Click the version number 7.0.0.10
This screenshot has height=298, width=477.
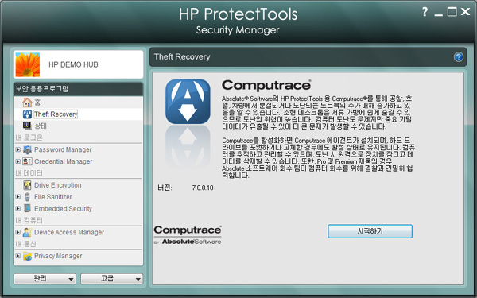[203, 188]
